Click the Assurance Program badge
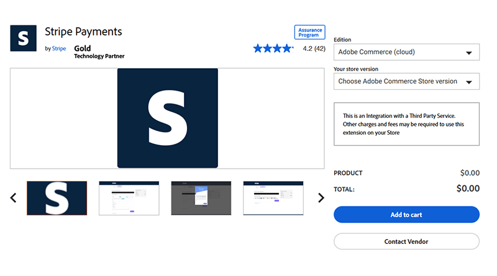 [309, 32]
